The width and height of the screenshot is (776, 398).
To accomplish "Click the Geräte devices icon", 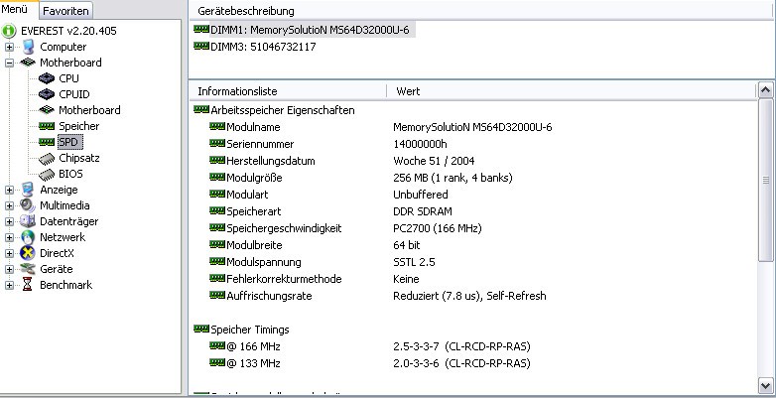I will 28,269.
